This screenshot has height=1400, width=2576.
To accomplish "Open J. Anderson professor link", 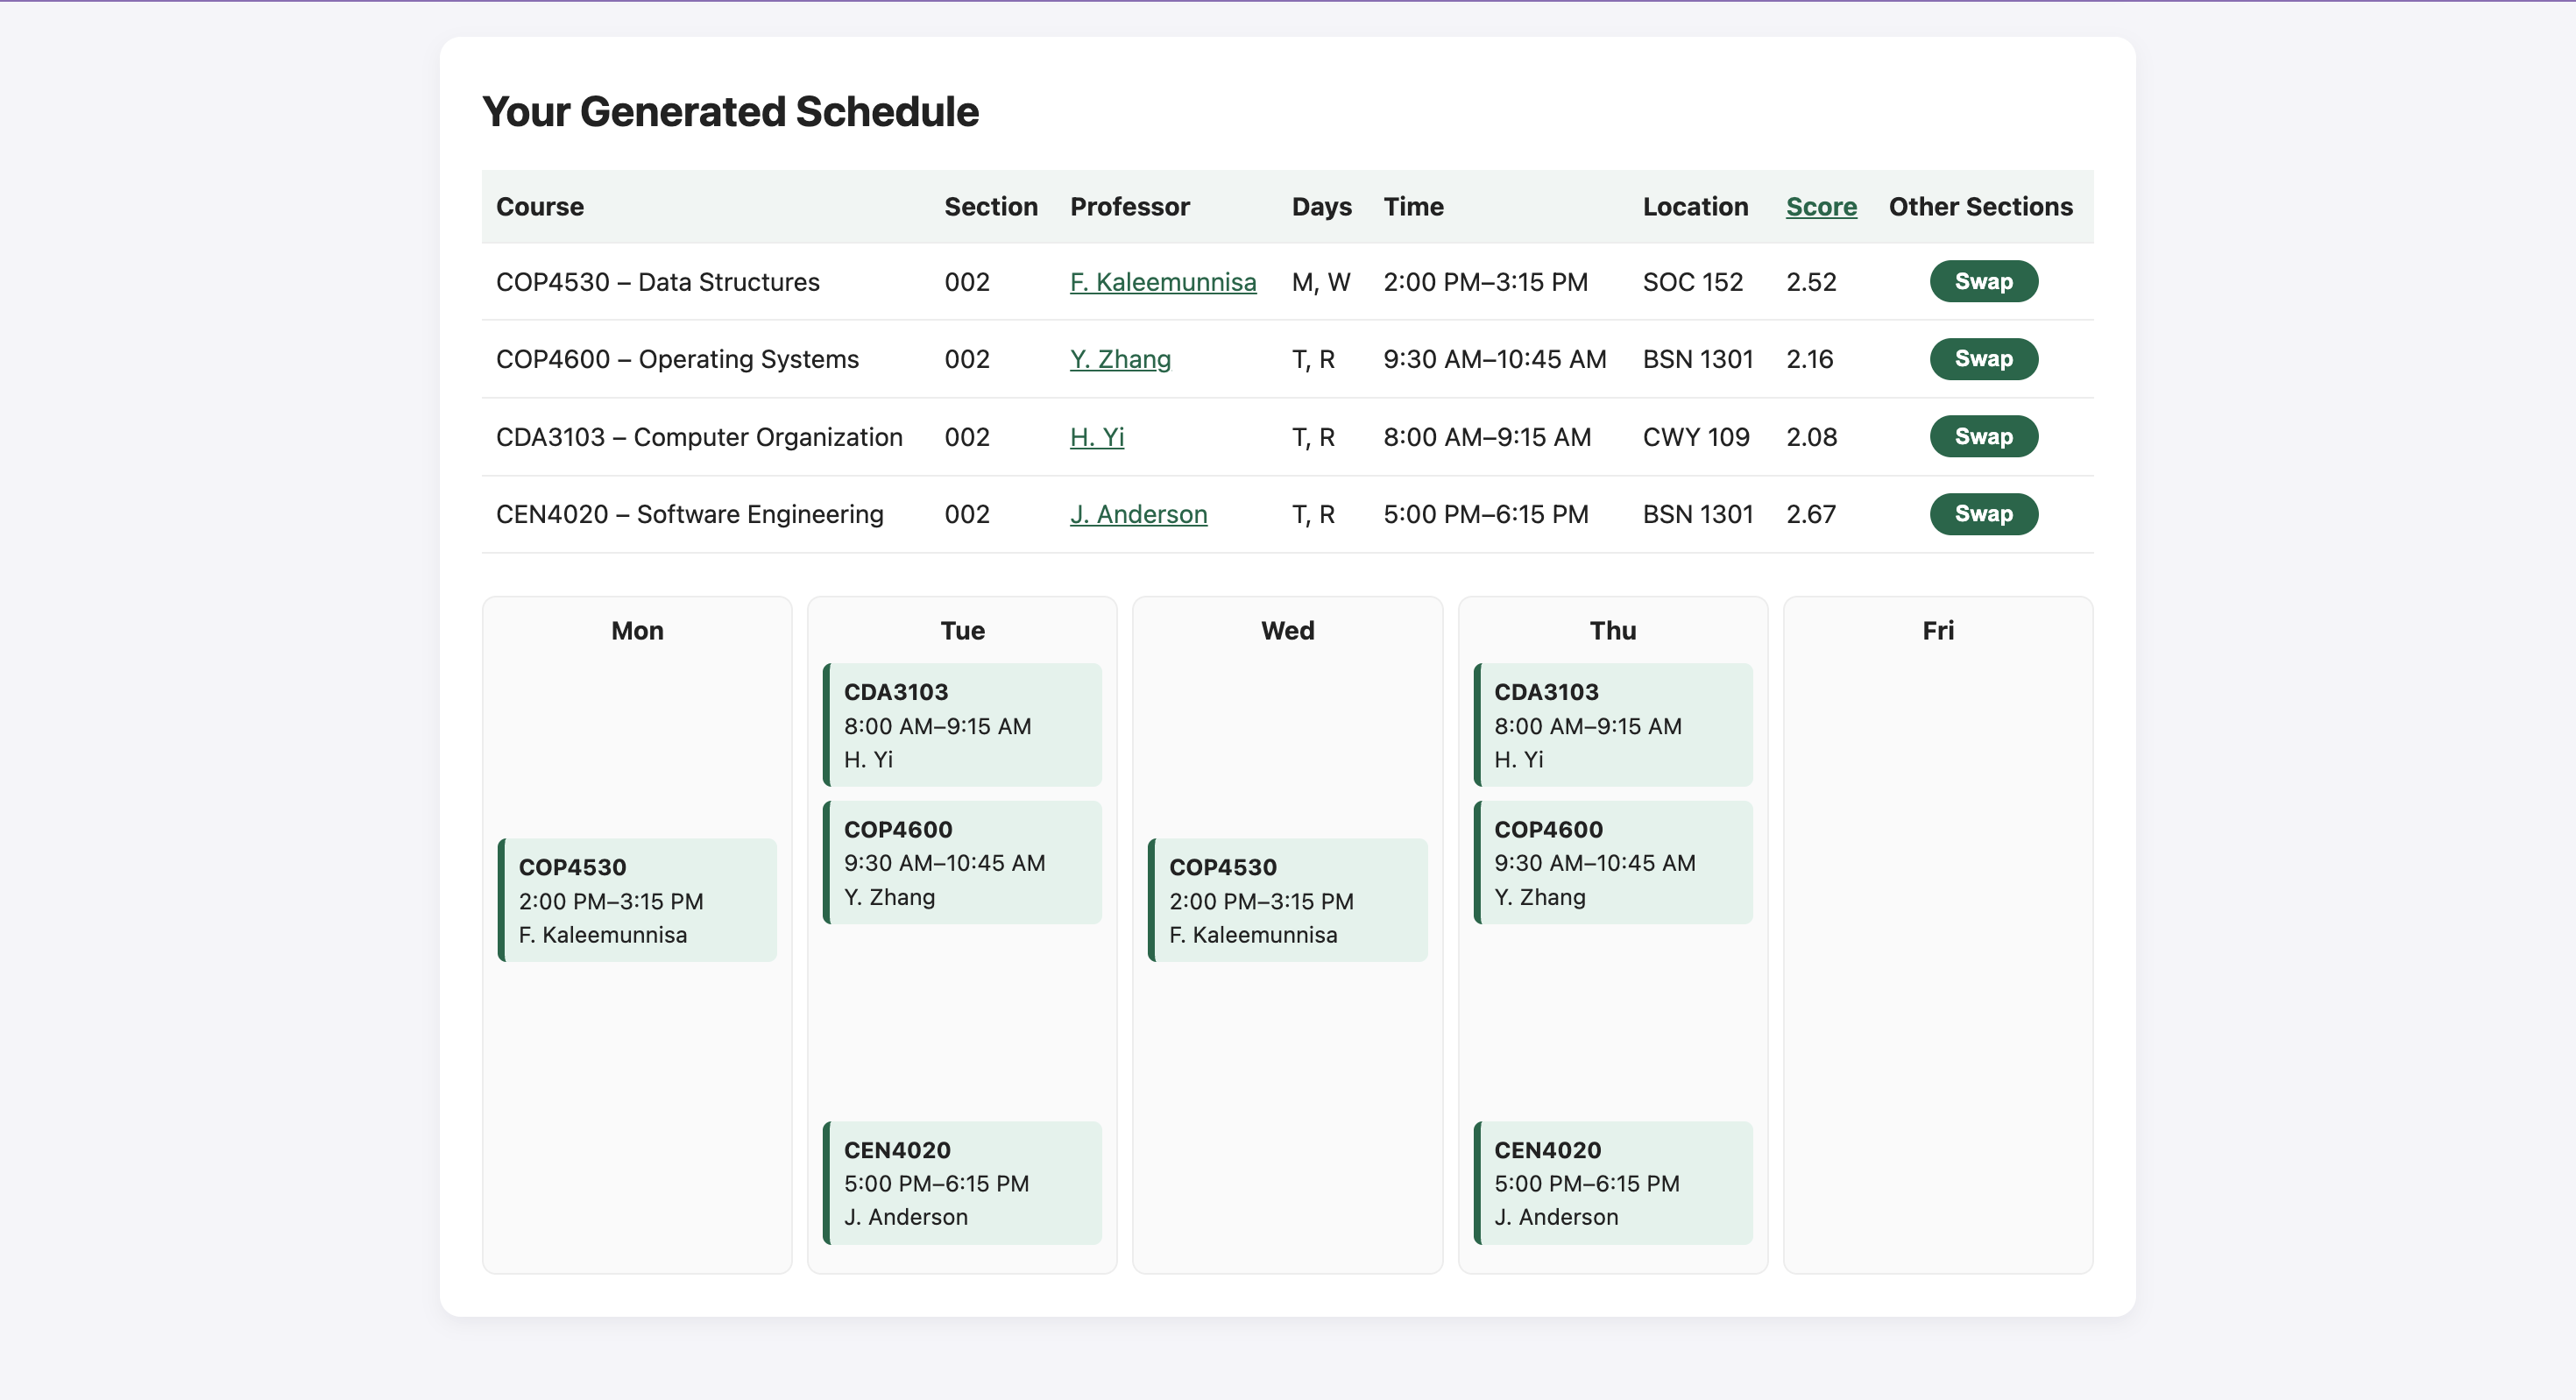I will [x=1138, y=514].
